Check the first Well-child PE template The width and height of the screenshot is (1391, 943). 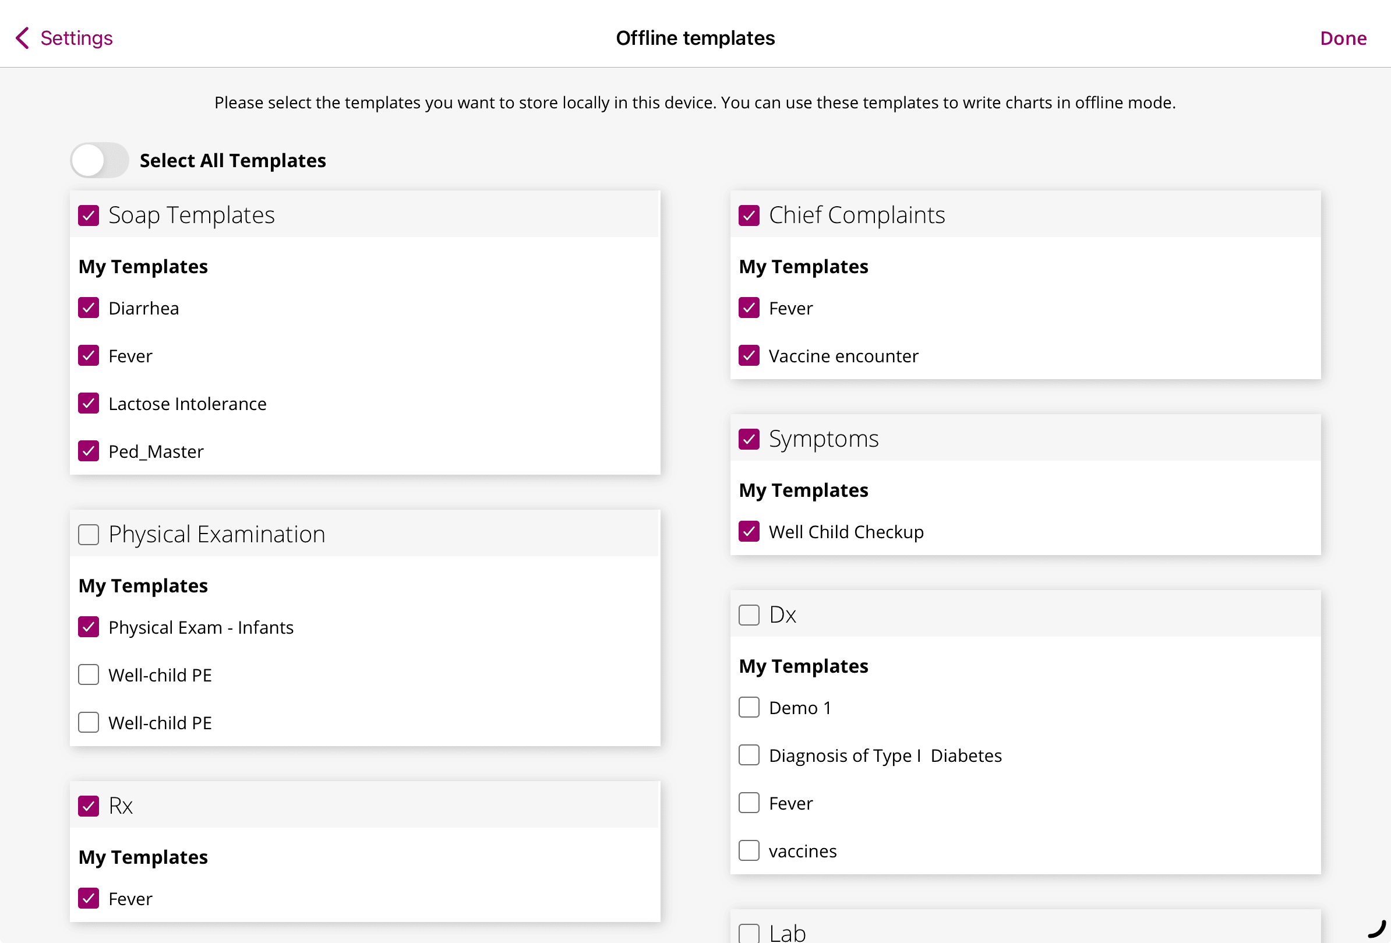tap(88, 674)
